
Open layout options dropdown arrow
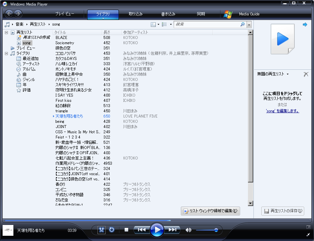[158, 25]
